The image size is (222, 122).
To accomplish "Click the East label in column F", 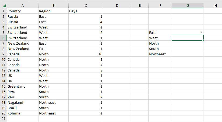I will (153, 33).
